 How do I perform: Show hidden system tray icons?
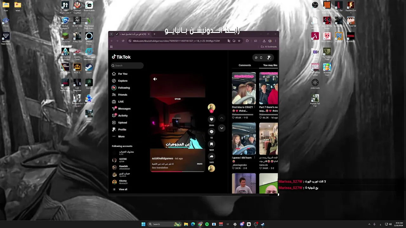click(369, 224)
